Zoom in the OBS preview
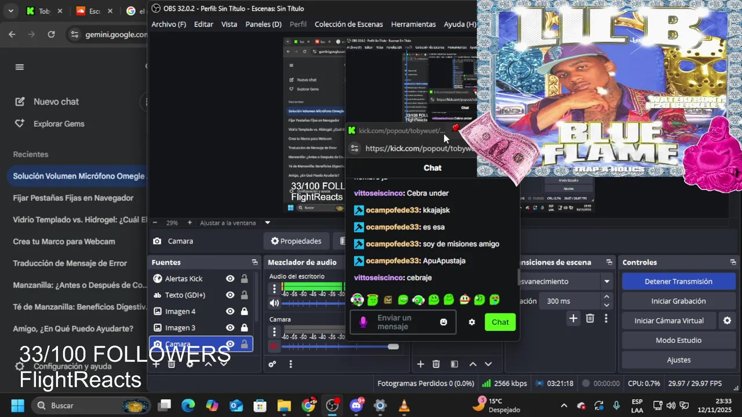The width and height of the screenshot is (742, 417). [x=190, y=222]
